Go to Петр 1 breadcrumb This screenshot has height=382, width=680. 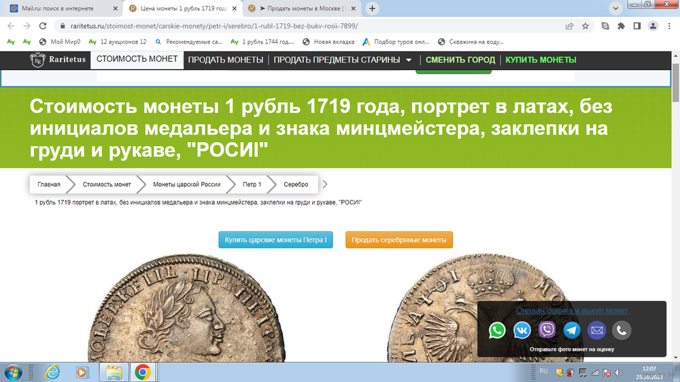coord(252,184)
